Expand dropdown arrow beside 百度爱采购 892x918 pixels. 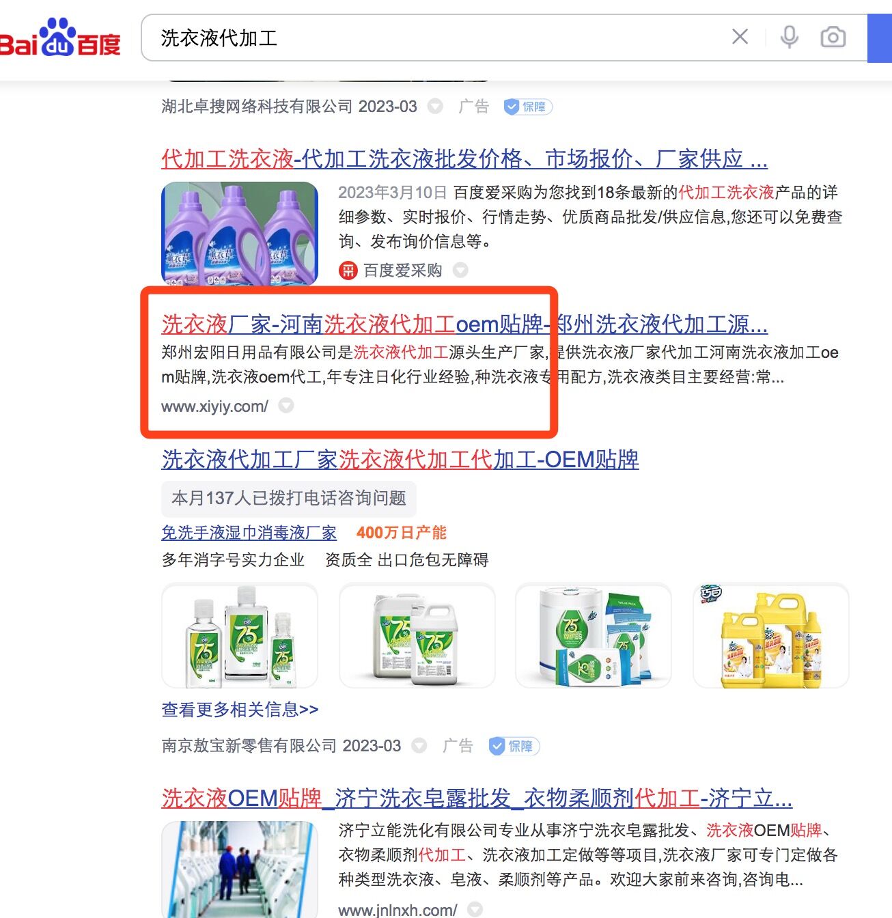click(461, 270)
